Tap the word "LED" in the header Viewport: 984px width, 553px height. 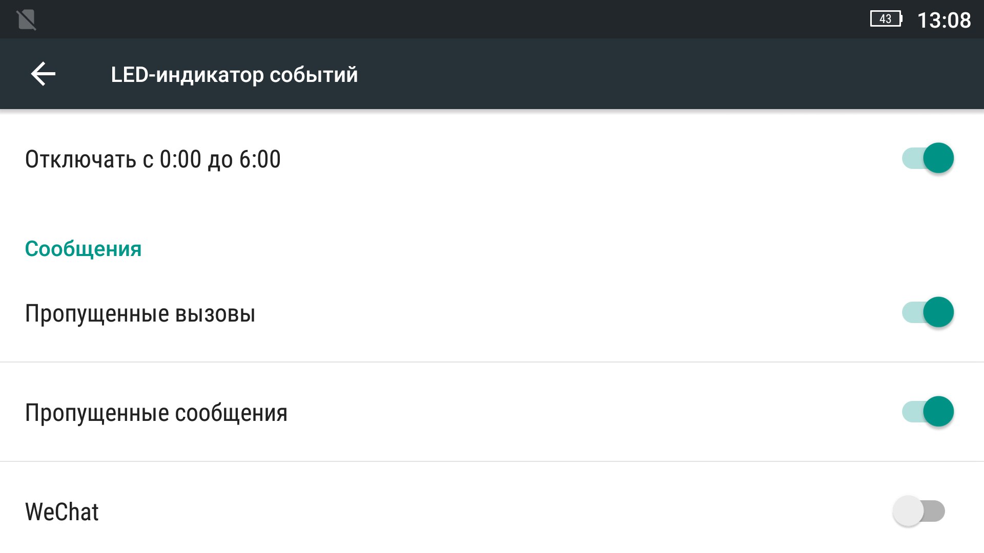click(x=129, y=75)
